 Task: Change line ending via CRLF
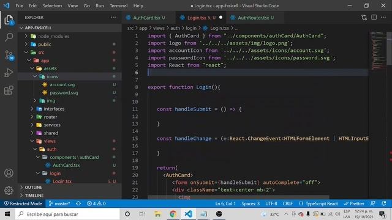point(287,204)
